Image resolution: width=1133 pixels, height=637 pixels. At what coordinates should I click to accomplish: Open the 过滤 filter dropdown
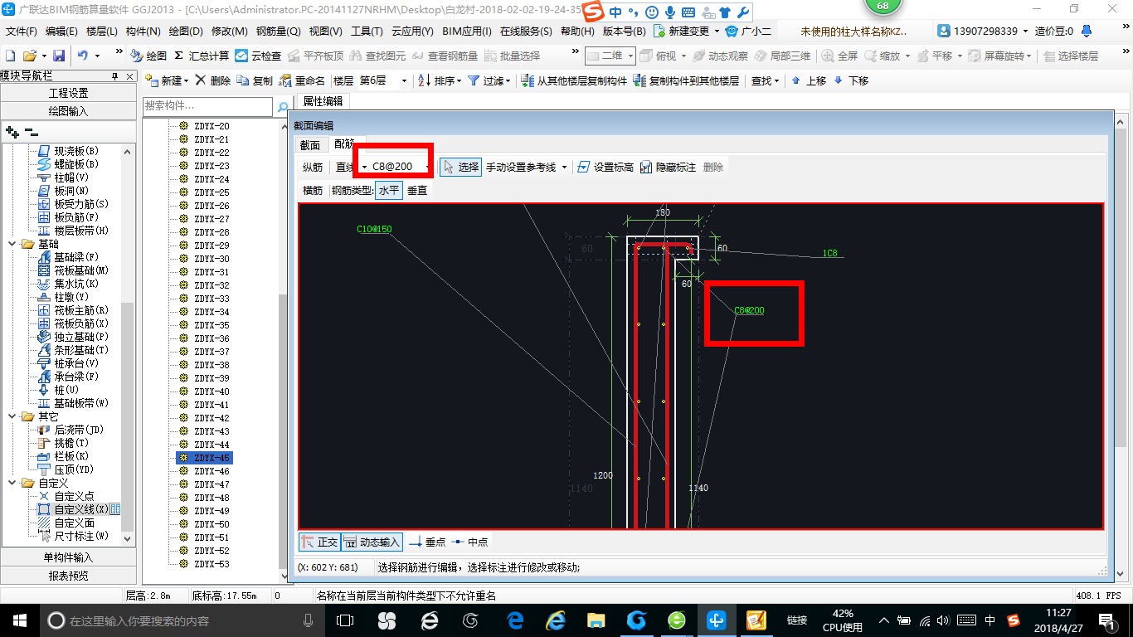[x=508, y=80]
